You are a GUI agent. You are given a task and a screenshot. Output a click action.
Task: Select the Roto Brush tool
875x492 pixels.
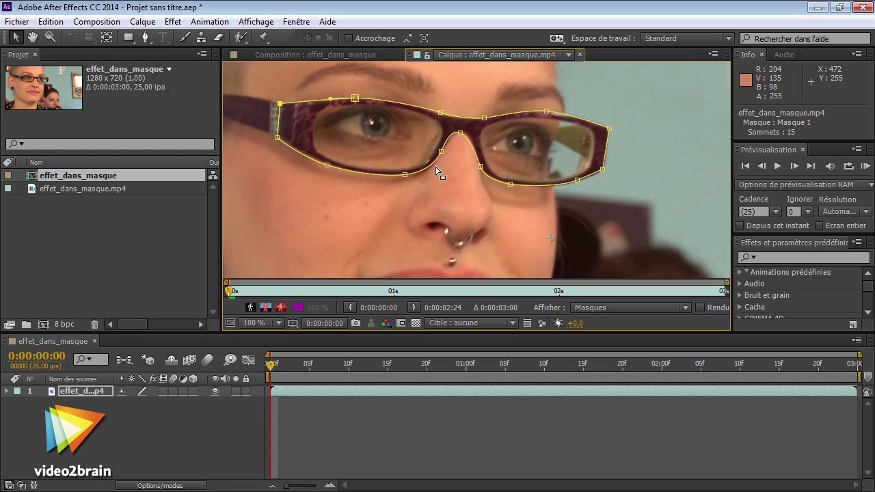click(241, 38)
